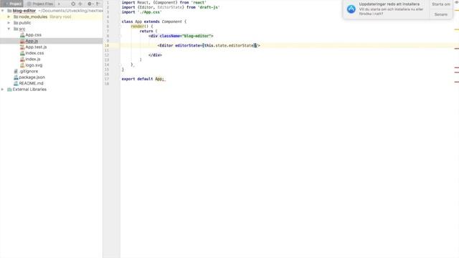The width and height of the screenshot is (459, 258).
Task: Open App.css file
Action: pos(34,35)
